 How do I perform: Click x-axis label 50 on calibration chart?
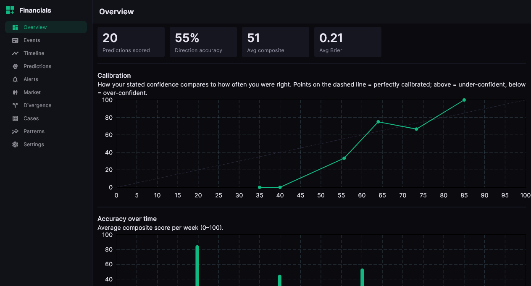[x=321, y=195]
